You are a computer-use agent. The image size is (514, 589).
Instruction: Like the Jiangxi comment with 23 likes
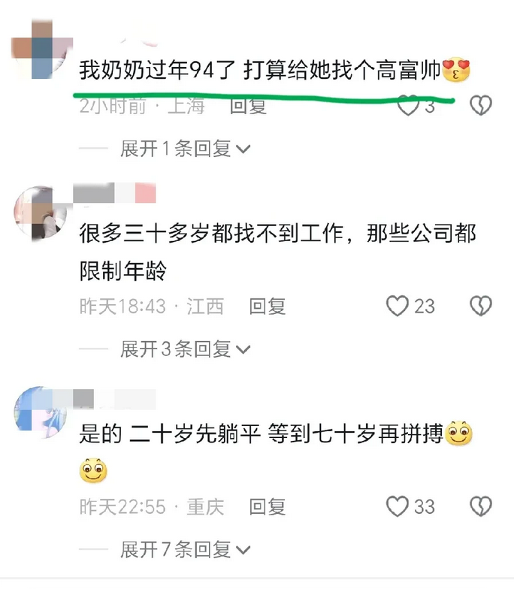pos(398,306)
